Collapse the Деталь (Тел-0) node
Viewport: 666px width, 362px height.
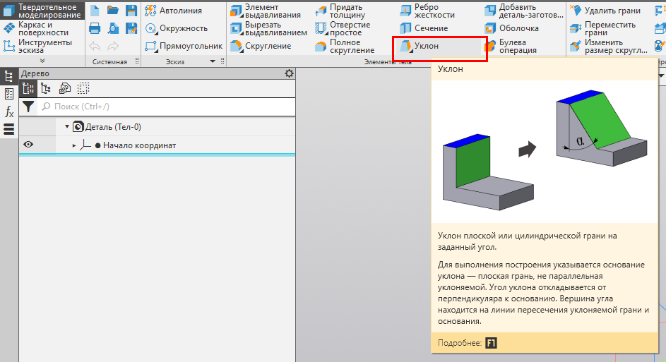(x=66, y=126)
